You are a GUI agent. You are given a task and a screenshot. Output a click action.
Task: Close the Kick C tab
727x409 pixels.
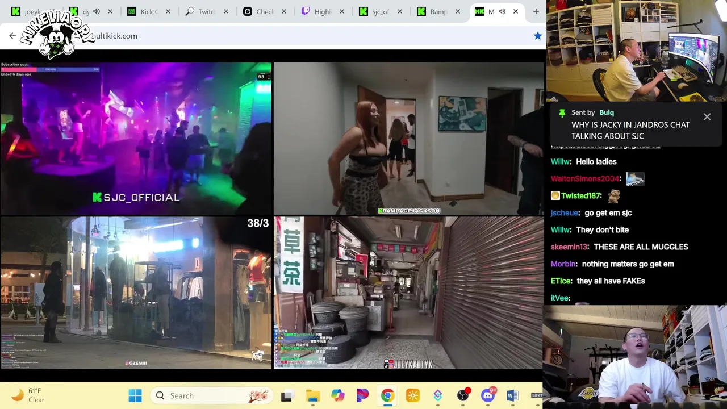point(168,11)
